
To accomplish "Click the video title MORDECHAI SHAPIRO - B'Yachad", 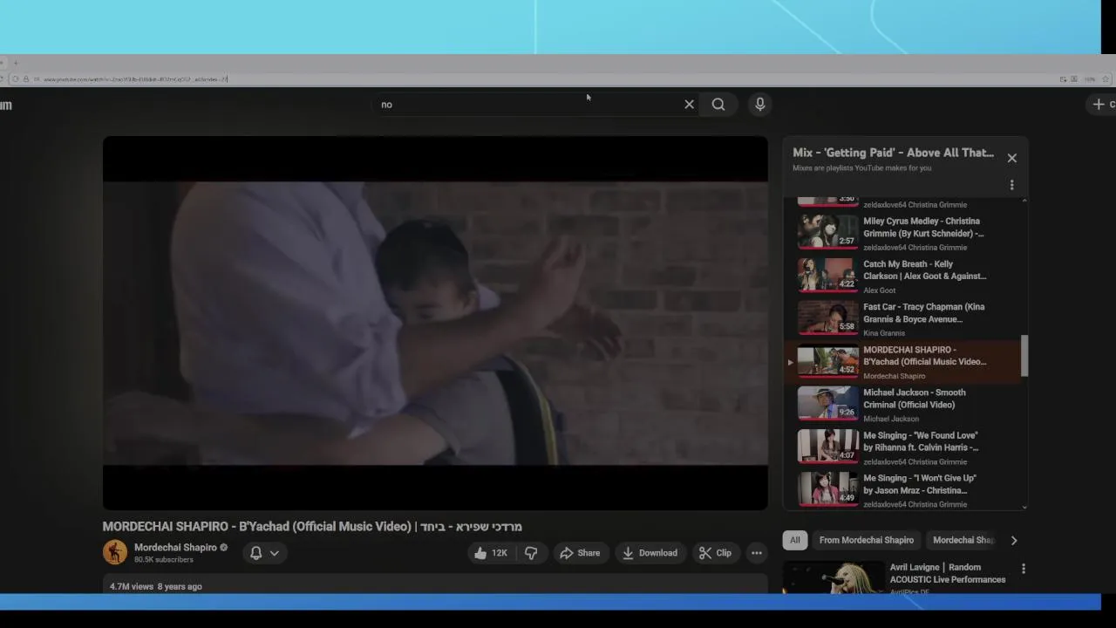I will click(312, 527).
